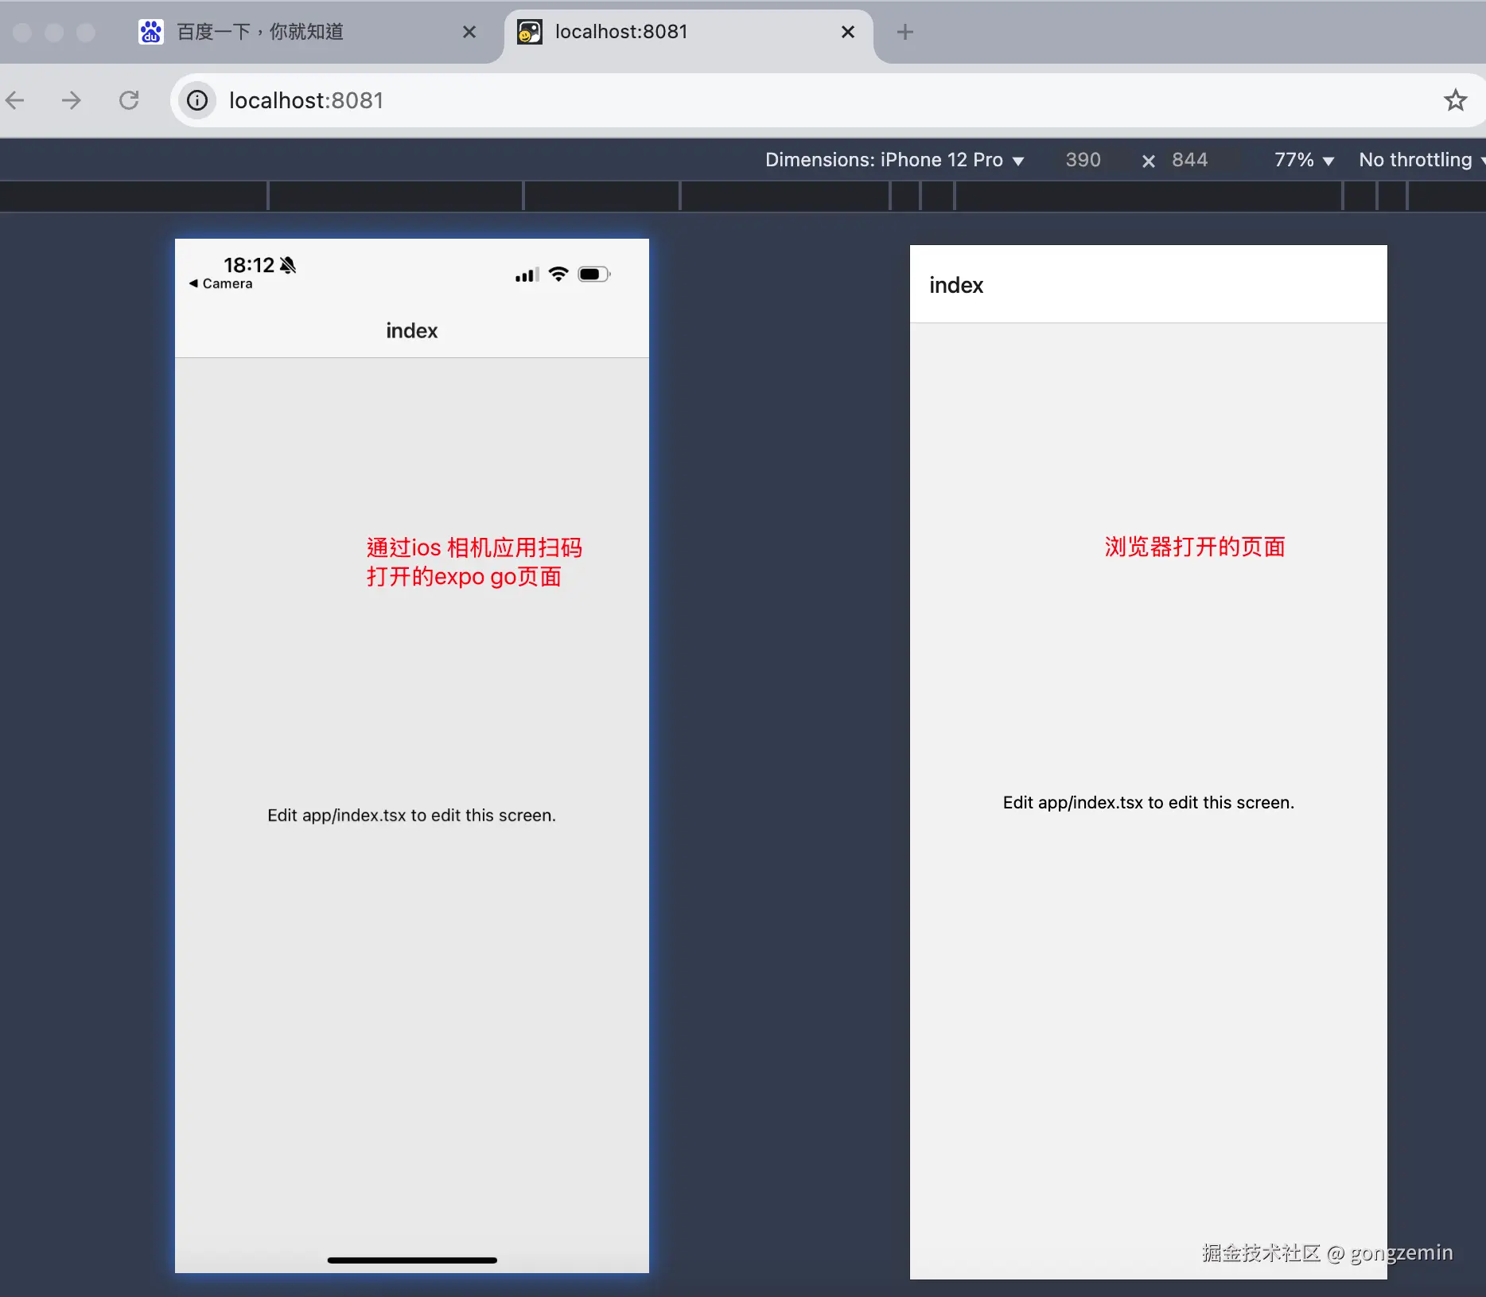Click the Wi-Fi icon in phone status bar

[x=558, y=275]
